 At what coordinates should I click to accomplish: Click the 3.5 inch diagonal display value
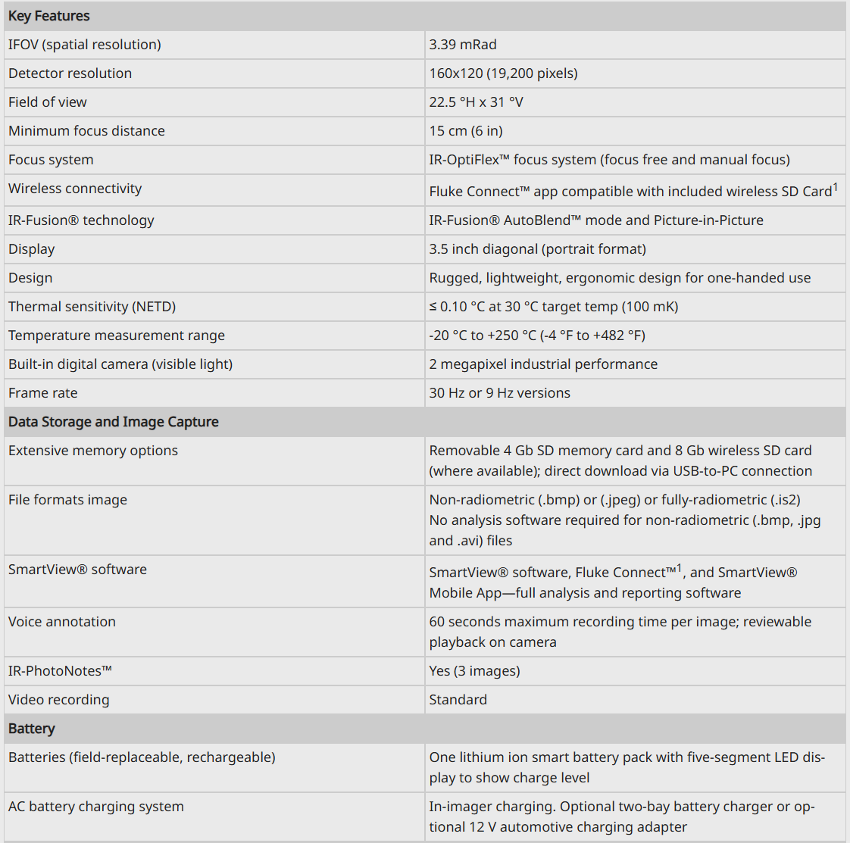pyautogui.click(x=537, y=249)
